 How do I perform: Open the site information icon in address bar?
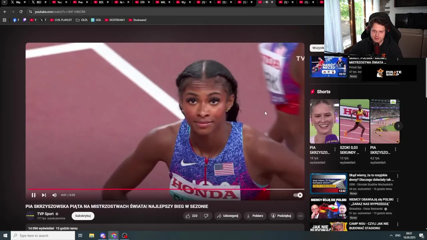pyautogui.click(x=30, y=12)
